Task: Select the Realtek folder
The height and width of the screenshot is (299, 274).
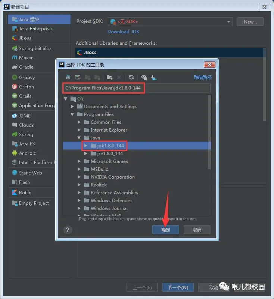Action: (137, 185)
